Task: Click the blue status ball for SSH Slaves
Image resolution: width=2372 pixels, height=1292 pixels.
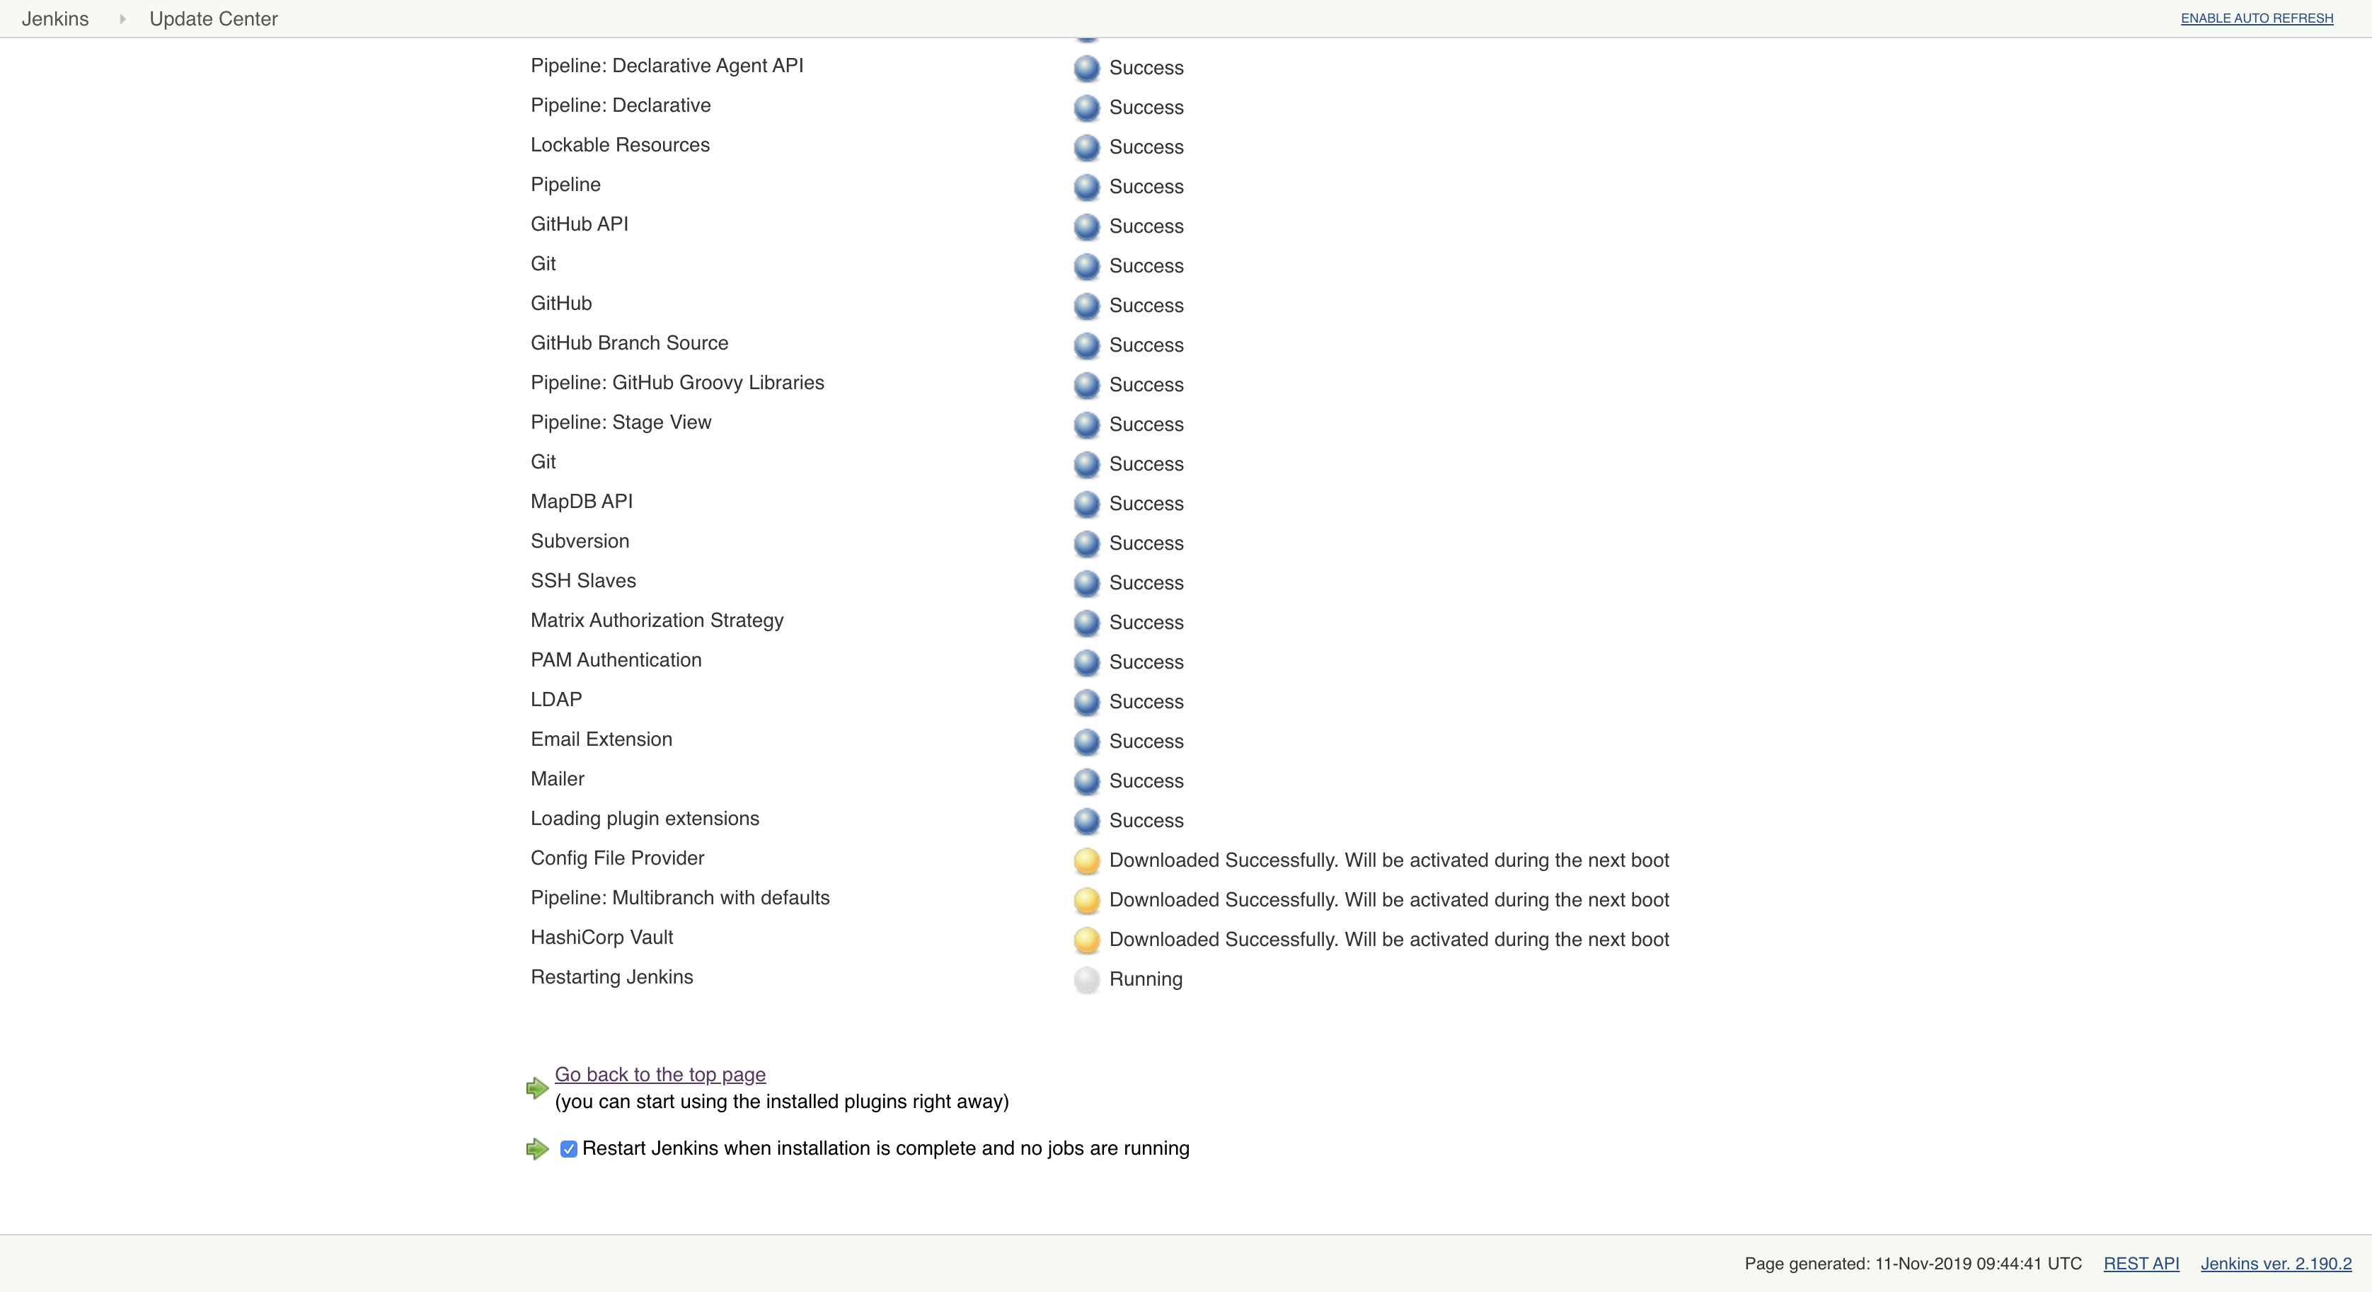Action: click(x=1086, y=583)
